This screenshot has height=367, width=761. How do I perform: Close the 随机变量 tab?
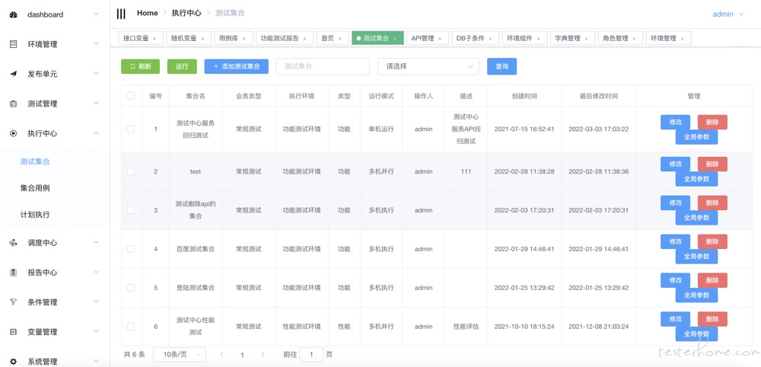(x=202, y=38)
